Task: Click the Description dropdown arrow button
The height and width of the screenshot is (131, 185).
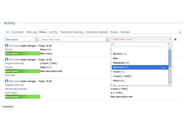Action: (36, 40)
